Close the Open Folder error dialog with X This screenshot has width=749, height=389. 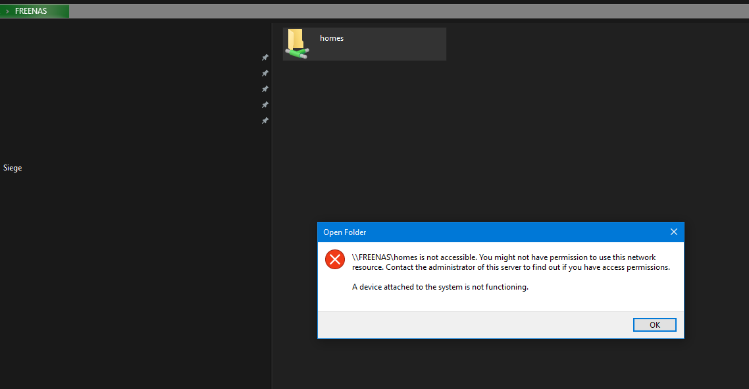(673, 232)
